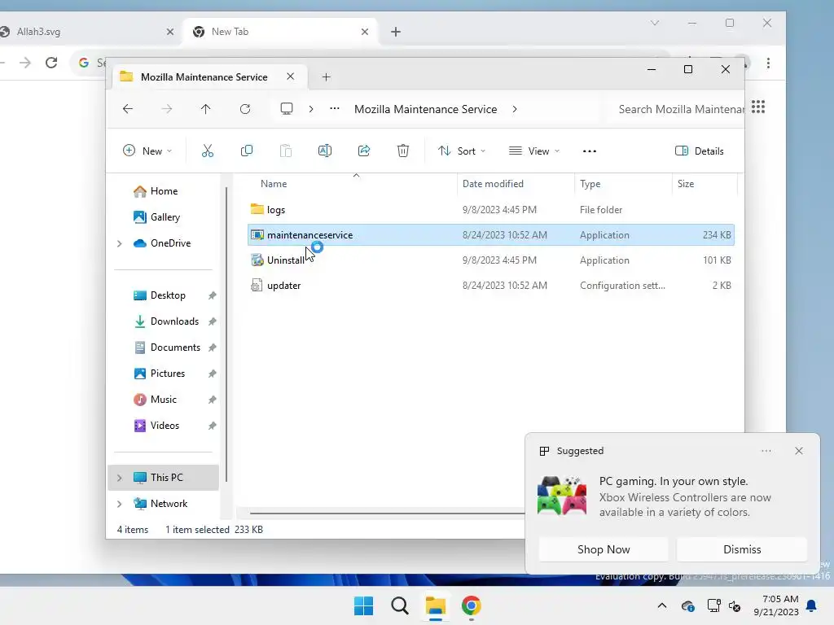
Task: Open the pinned Downloads folder
Action: [174, 321]
